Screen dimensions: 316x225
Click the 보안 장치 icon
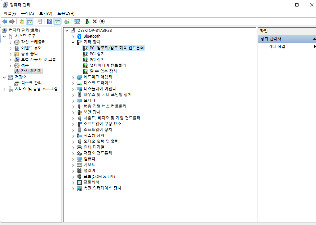point(79,112)
